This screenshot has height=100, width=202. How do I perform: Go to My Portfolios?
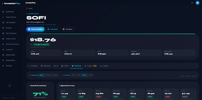(11, 23)
